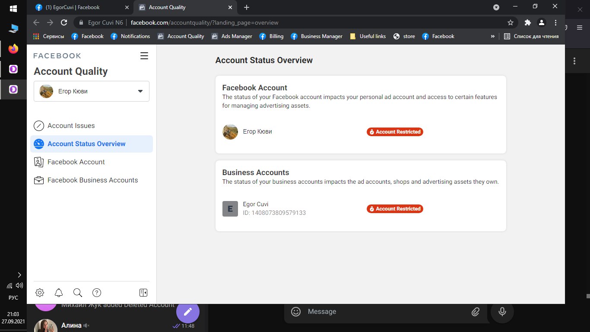Click the FACEBOOK logo in sidebar
This screenshot has height=332, width=590.
pyautogui.click(x=57, y=56)
